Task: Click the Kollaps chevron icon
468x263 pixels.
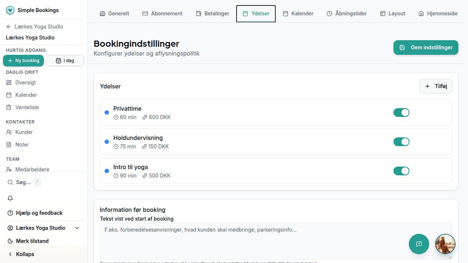Action: 10,254
